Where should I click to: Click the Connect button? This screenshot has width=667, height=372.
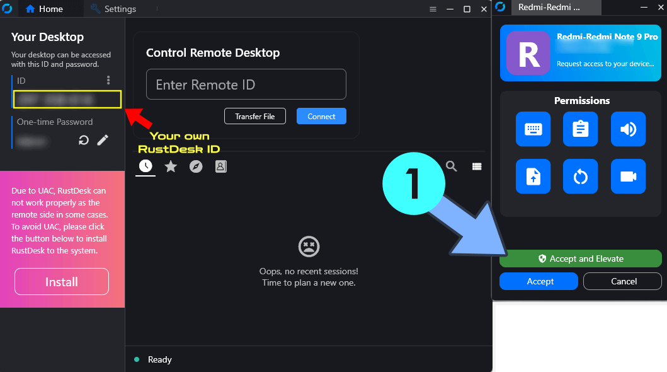tap(321, 116)
